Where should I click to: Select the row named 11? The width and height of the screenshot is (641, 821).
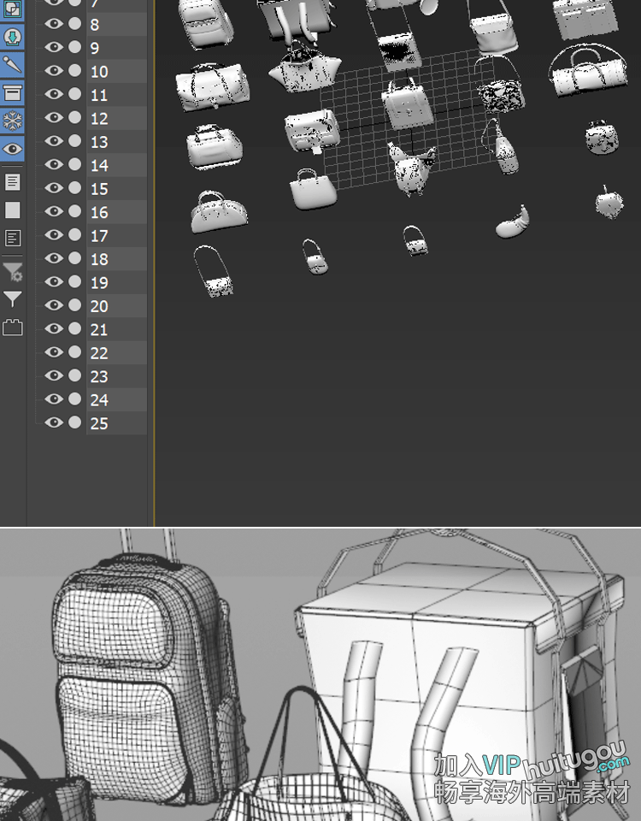click(116, 95)
